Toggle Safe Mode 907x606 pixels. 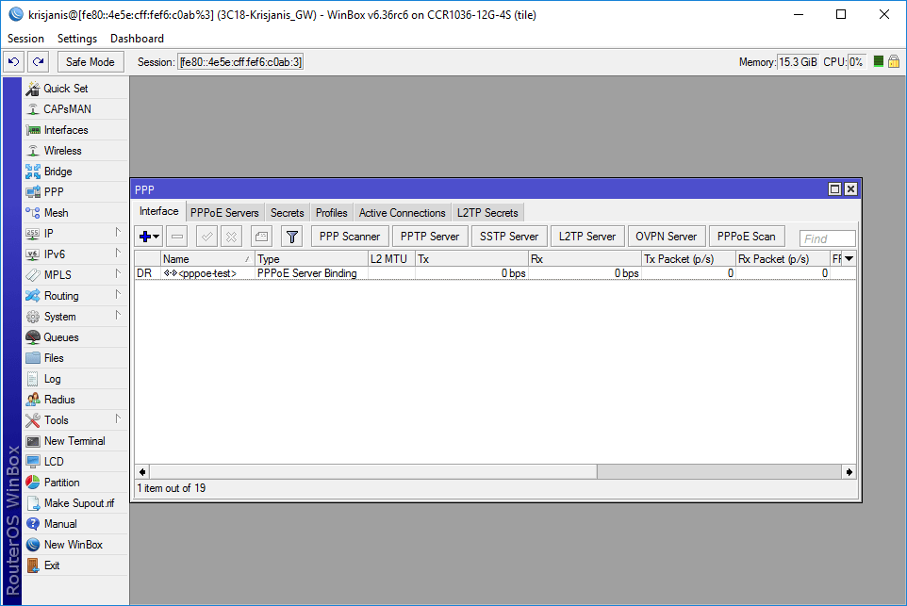click(90, 60)
